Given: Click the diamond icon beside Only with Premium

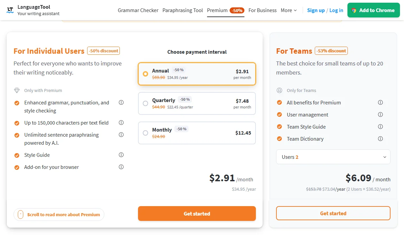Looking at the screenshot, I should pyautogui.click(x=16, y=90).
